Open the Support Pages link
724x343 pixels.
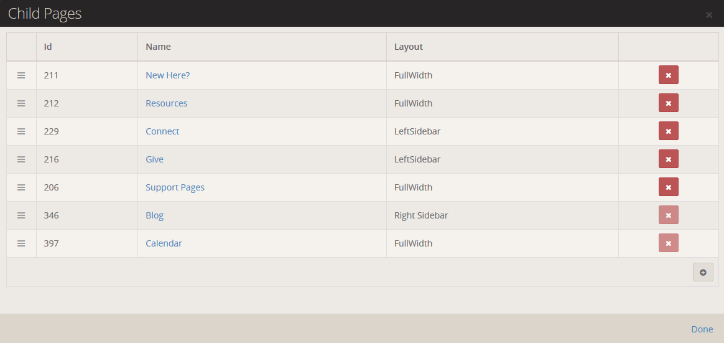pos(175,187)
